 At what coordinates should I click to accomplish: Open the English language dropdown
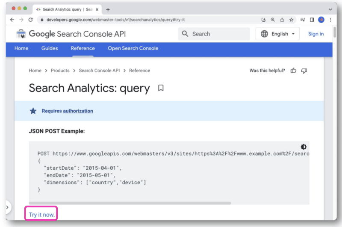277,34
